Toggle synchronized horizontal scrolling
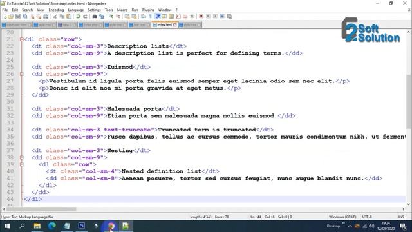The image size is (412, 232). tap(134, 16)
